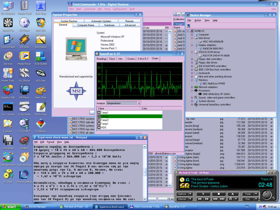Open the Analyze temperatures dropdown

139,103
